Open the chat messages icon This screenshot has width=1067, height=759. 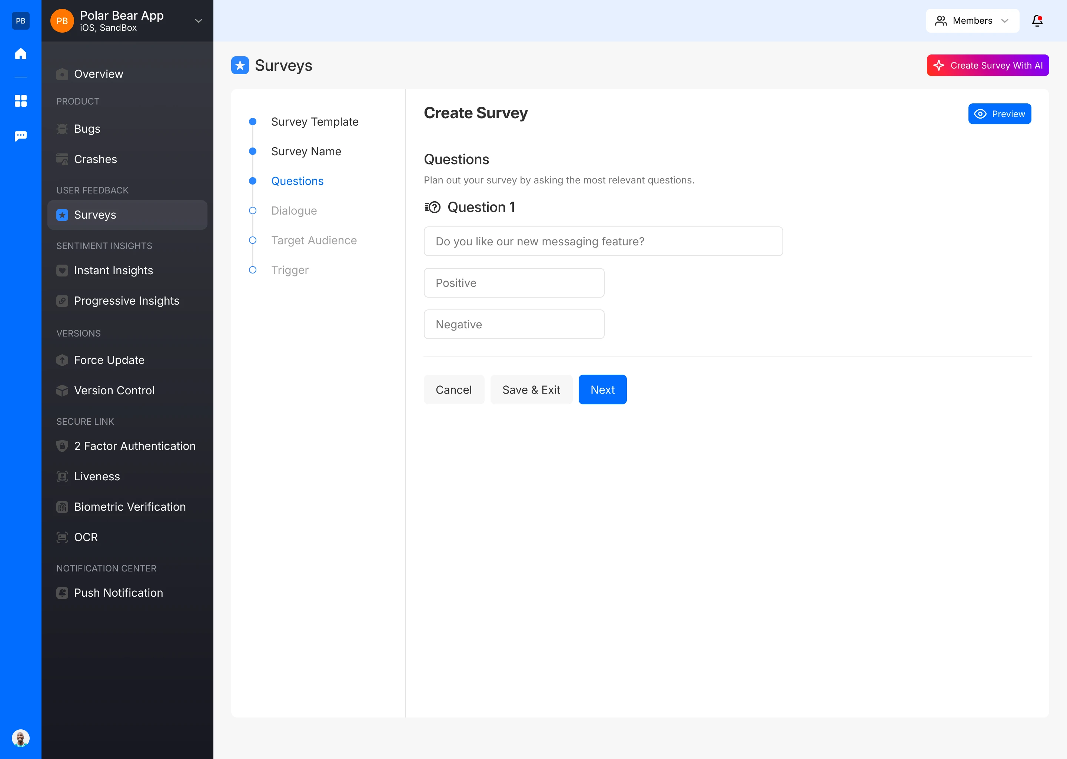tap(20, 136)
